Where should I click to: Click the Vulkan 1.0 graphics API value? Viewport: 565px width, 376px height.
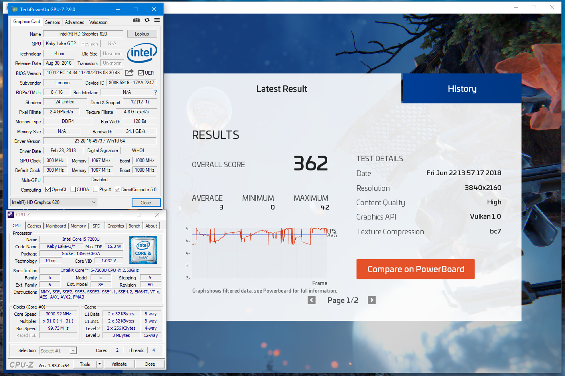(485, 216)
